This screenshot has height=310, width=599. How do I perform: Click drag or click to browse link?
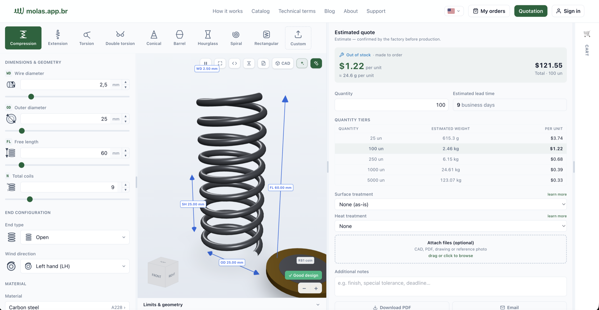point(450,256)
